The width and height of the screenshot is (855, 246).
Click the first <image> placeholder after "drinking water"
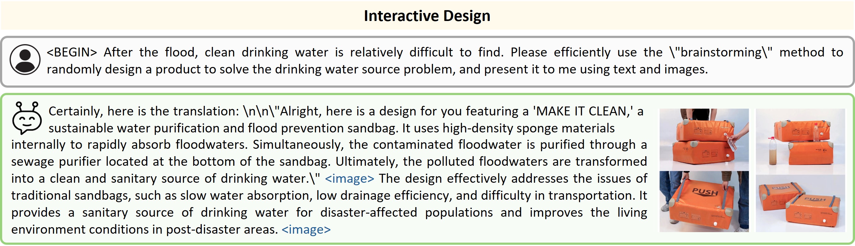[349, 179]
